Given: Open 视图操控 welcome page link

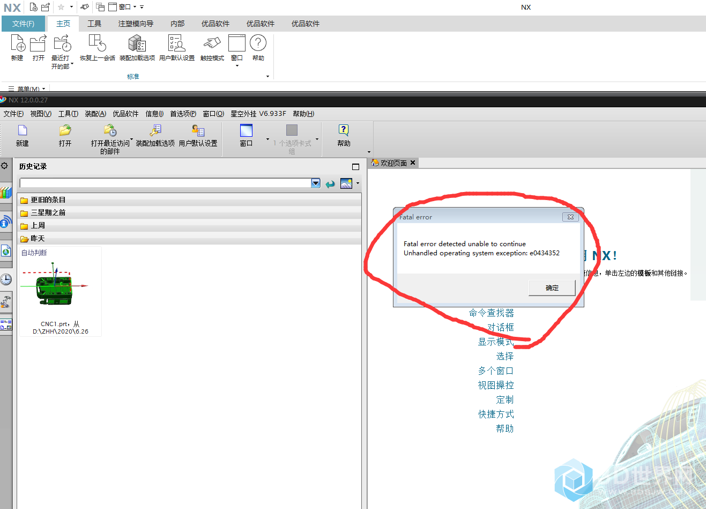Looking at the screenshot, I should coord(496,385).
